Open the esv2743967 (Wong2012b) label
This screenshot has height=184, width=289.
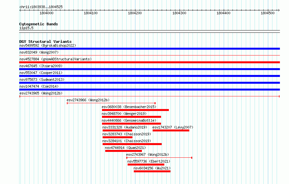click(147, 154)
